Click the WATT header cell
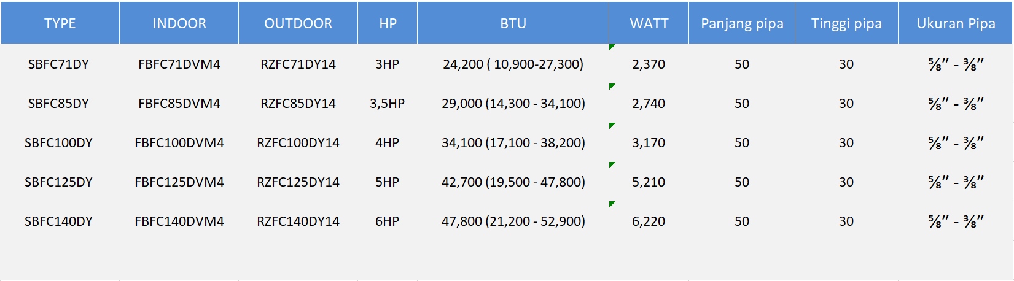This screenshot has height=281, width=1014. [649, 23]
